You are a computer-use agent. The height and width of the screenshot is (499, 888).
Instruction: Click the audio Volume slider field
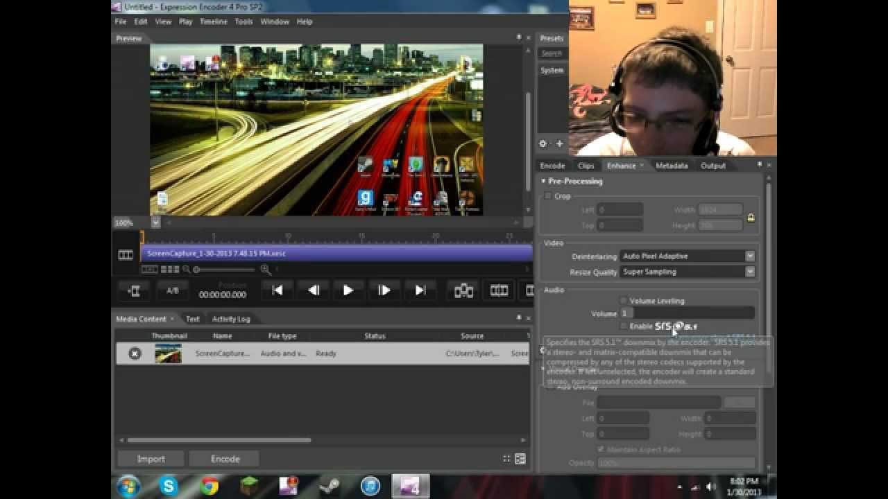tap(687, 313)
